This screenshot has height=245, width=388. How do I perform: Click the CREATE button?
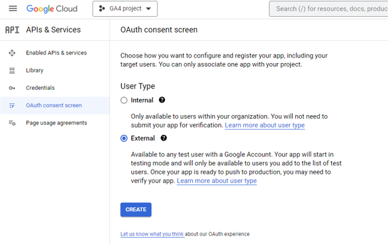[136, 210]
